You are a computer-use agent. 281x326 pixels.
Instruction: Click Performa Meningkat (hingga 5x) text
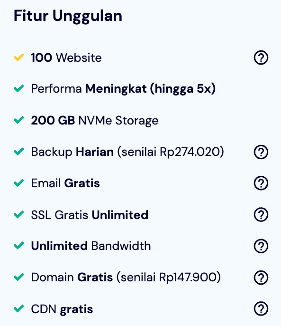click(123, 89)
